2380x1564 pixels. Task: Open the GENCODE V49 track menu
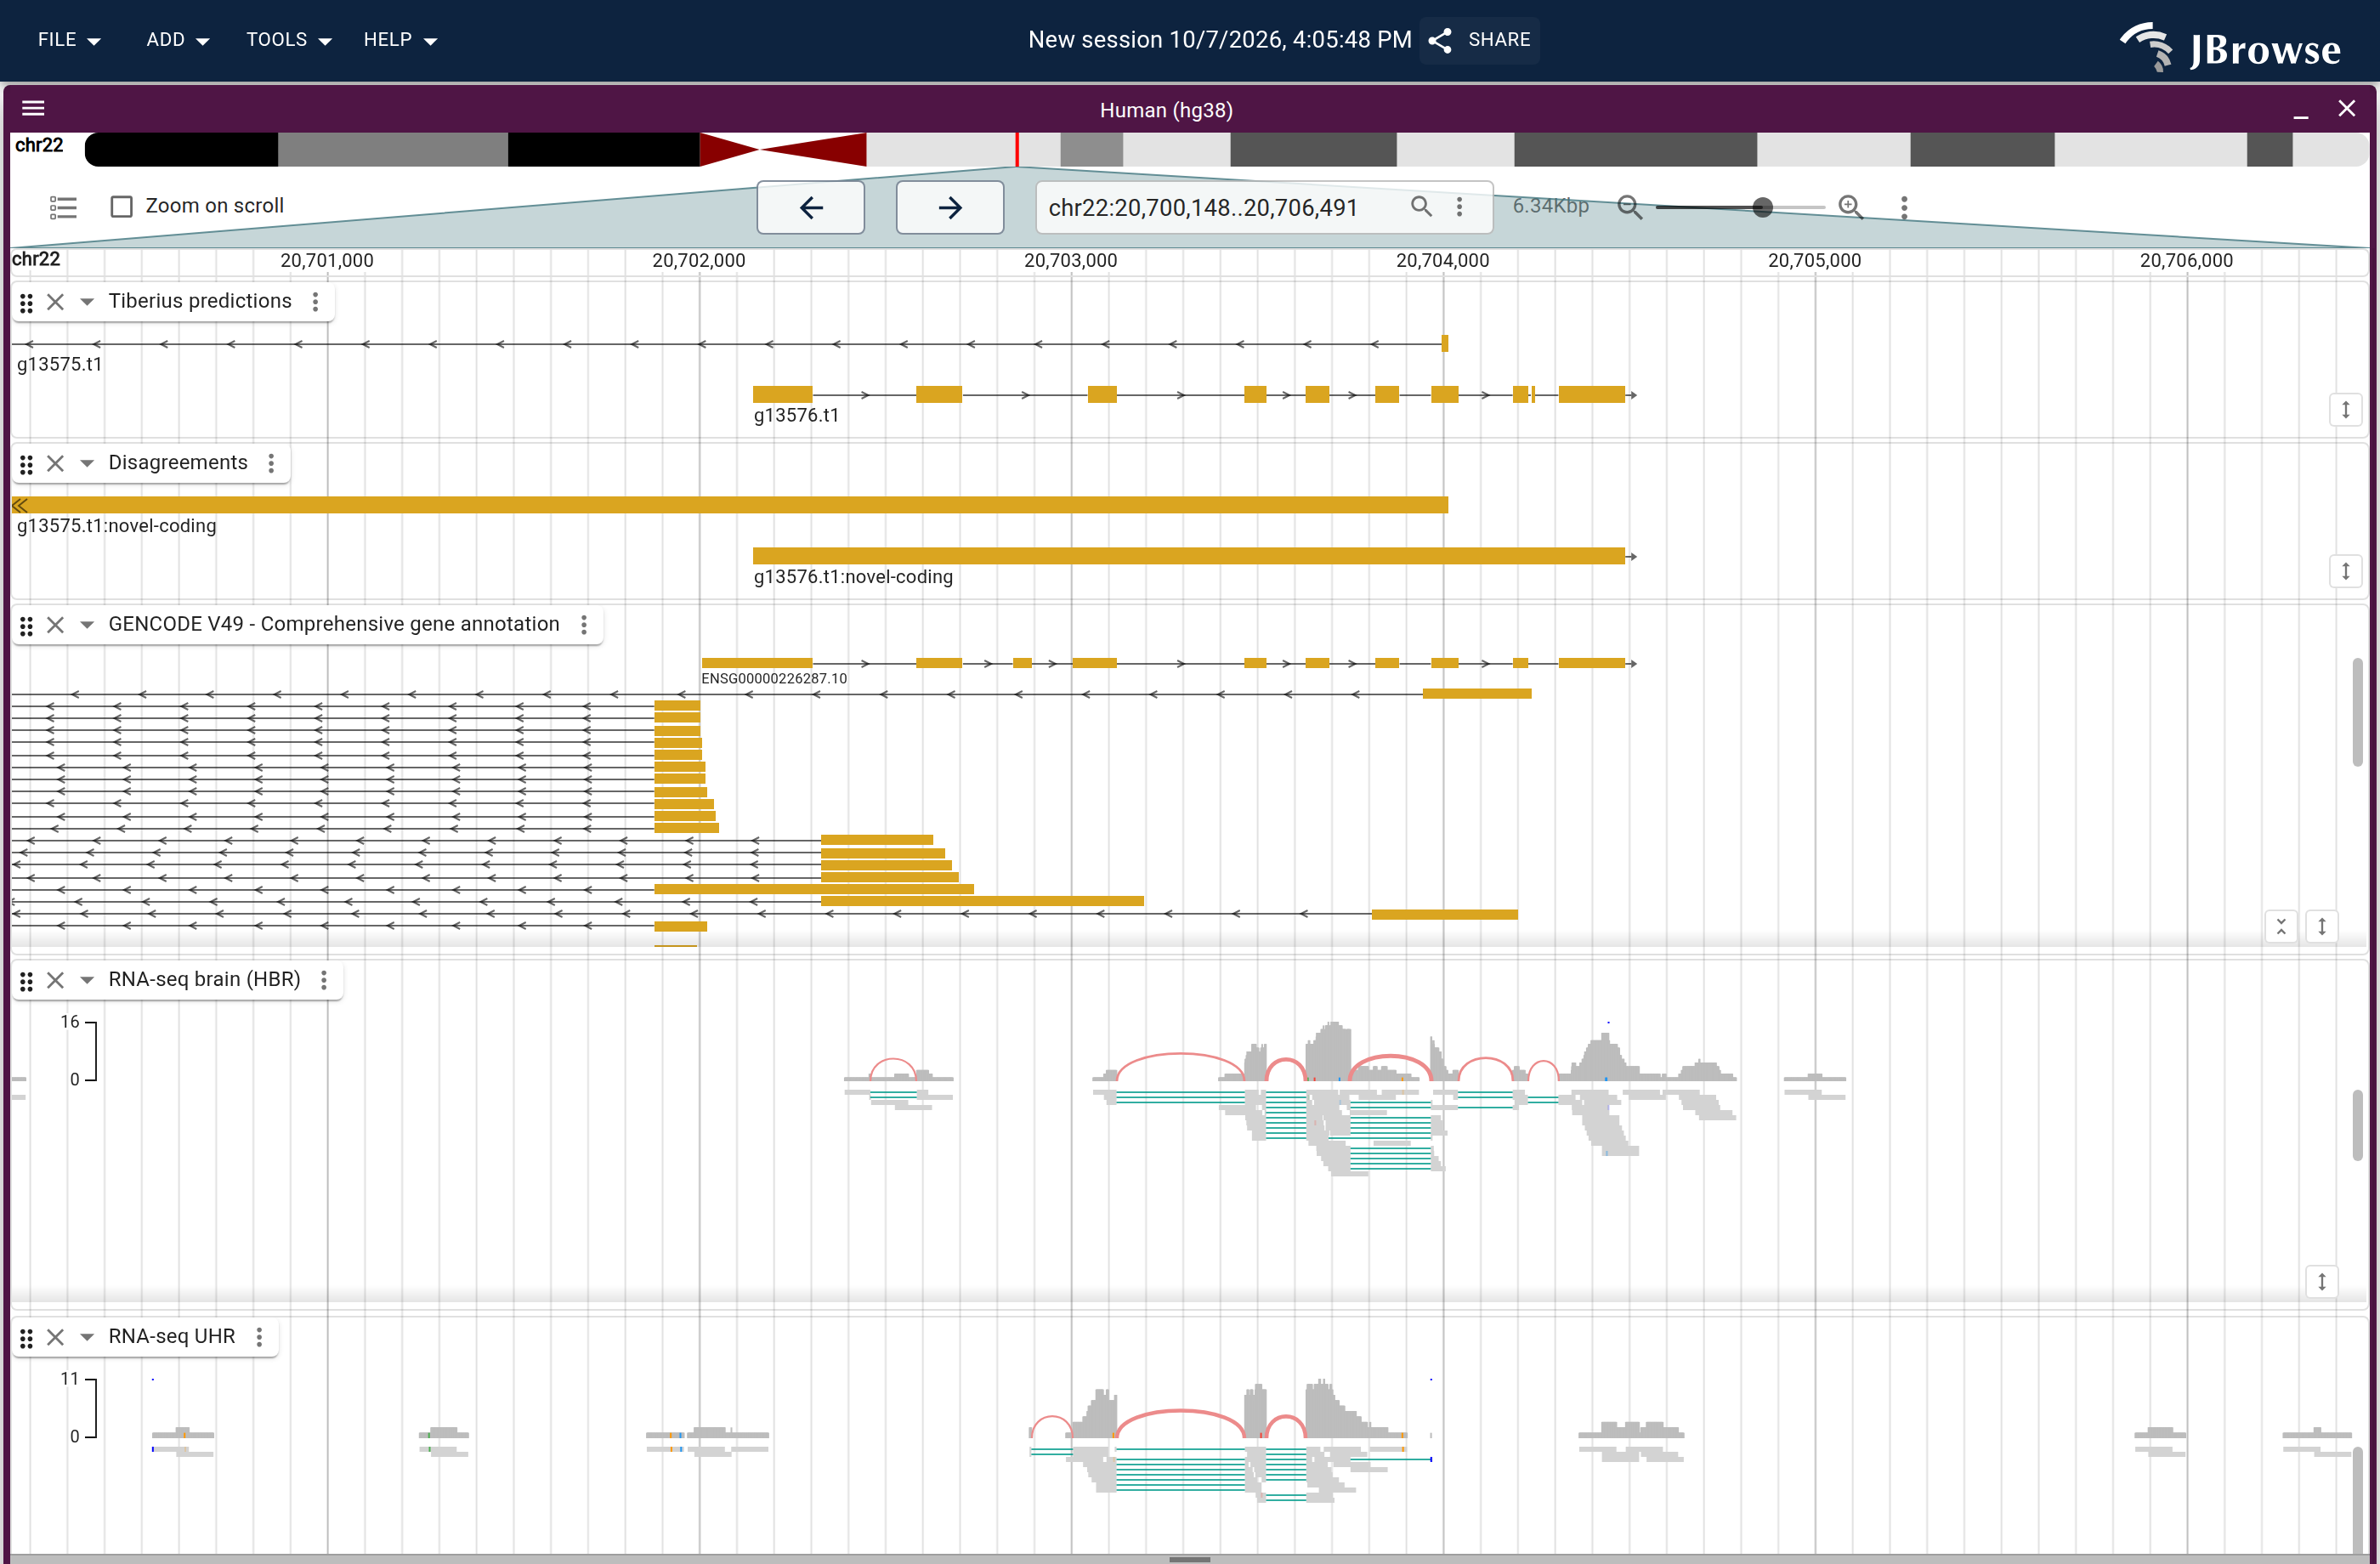(x=584, y=625)
